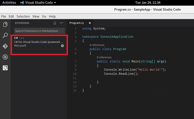Click the Search Extensions in Marketplace field
The height and width of the screenshot is (119, 194).
(40, 31)
